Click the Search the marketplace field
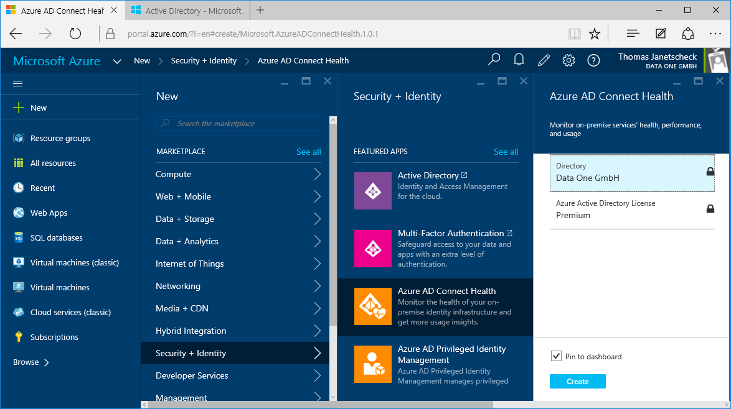Screen dimensions: 731x409 [x=238, y=124]
